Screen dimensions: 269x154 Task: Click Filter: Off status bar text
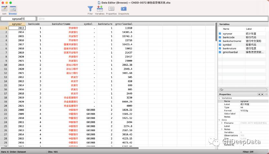click(248, 152)
